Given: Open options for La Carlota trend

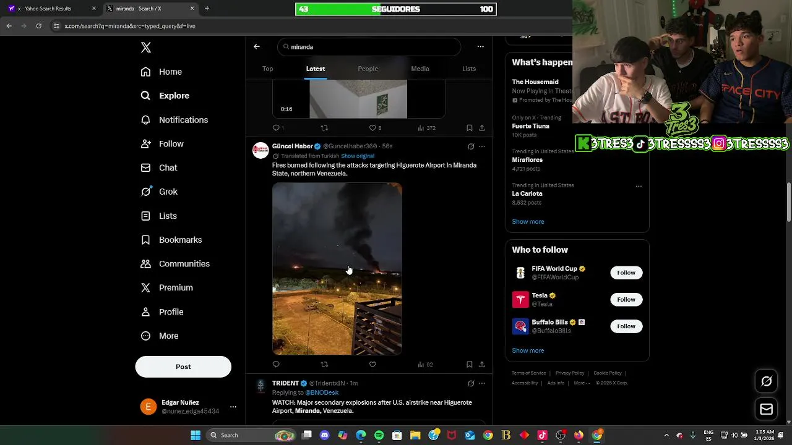Looking at the screenshot, I should [639, 186].
